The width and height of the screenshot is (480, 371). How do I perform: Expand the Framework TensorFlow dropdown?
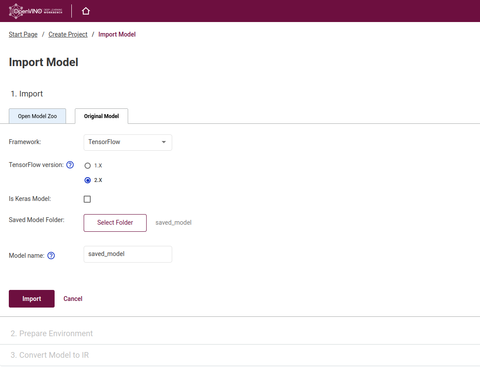[x=128, y=142]
